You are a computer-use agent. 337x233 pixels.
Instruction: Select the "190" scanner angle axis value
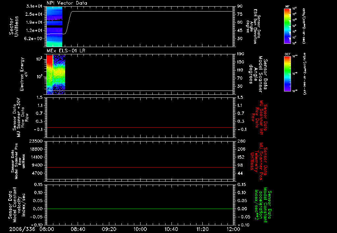241,54
